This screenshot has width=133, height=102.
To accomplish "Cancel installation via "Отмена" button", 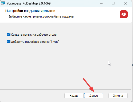I will 118,96.
